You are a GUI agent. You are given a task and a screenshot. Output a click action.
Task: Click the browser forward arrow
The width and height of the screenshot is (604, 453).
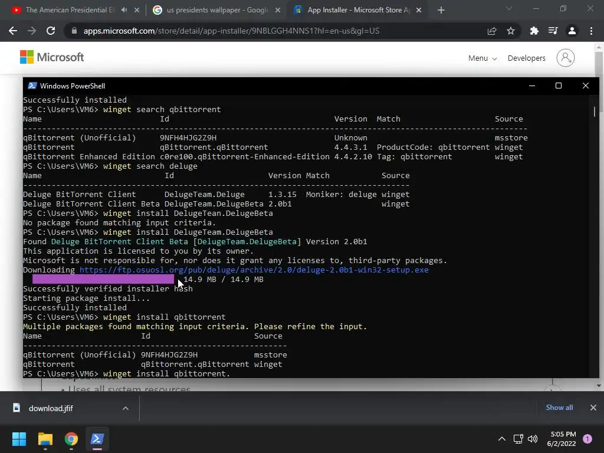32,31
